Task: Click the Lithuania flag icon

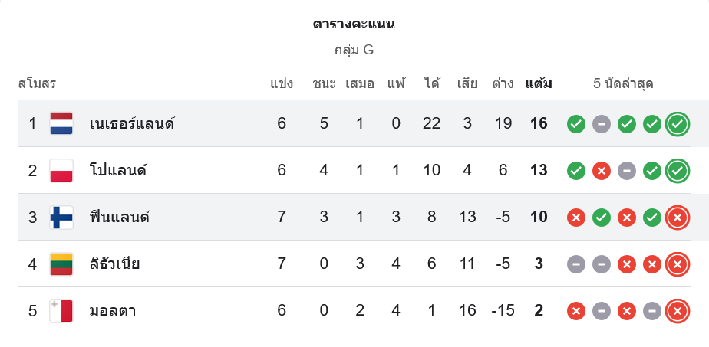Action: click(61, 264)
